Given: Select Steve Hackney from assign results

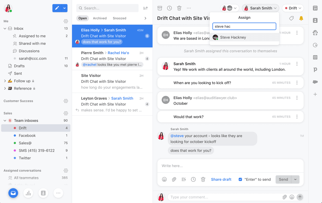Looking at the screenshot, I should (x=233, y=37).
